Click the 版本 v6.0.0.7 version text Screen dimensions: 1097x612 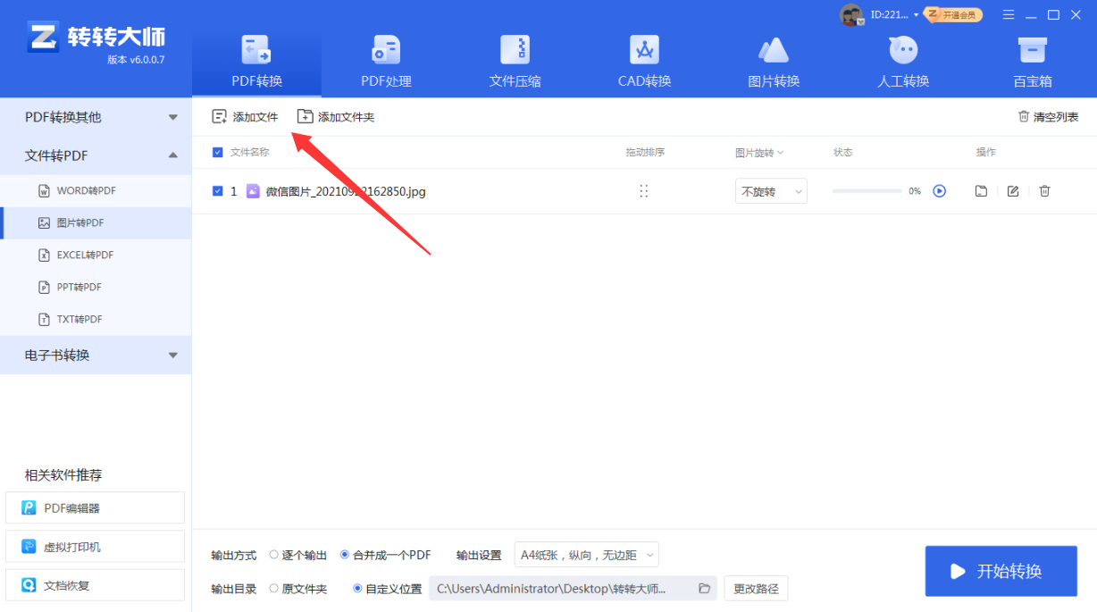(x=136, y=60)
